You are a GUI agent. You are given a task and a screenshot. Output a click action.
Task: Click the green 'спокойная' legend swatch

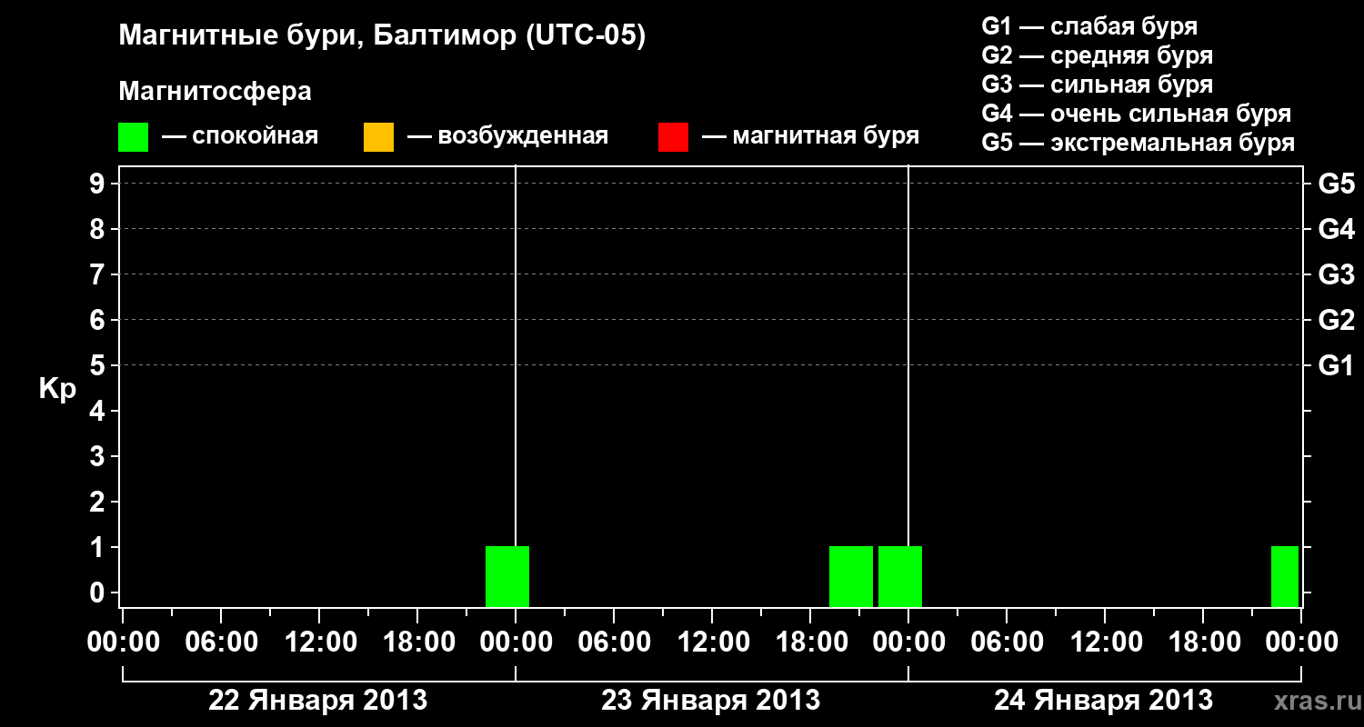pyautogui.click(x=134, y=137)
